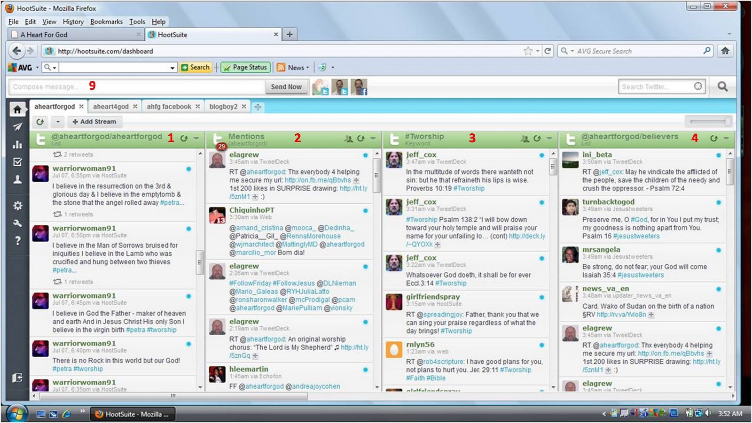Switch to the aheart4god tab
This screenshot has height=423, width=752.
point(111,107)
